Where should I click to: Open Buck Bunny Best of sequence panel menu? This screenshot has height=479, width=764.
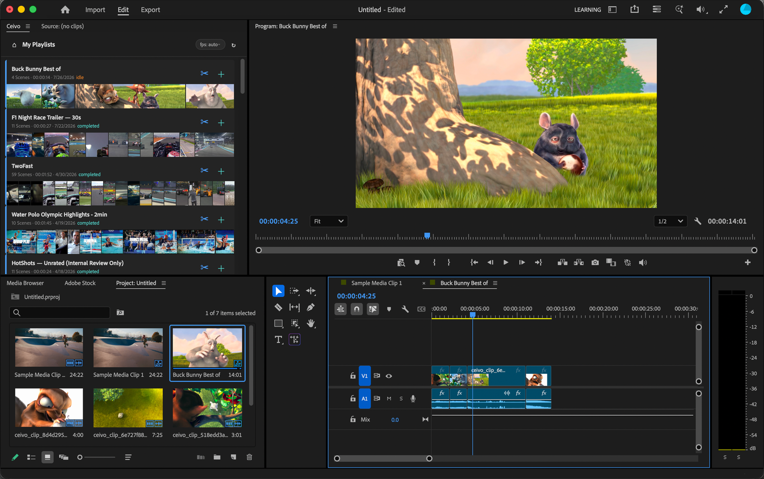tap(495, 283)
